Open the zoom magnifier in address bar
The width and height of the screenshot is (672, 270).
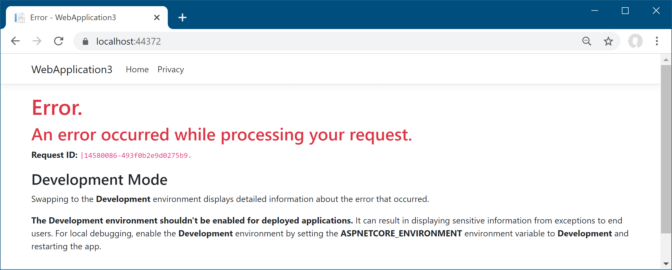point(587,41)
